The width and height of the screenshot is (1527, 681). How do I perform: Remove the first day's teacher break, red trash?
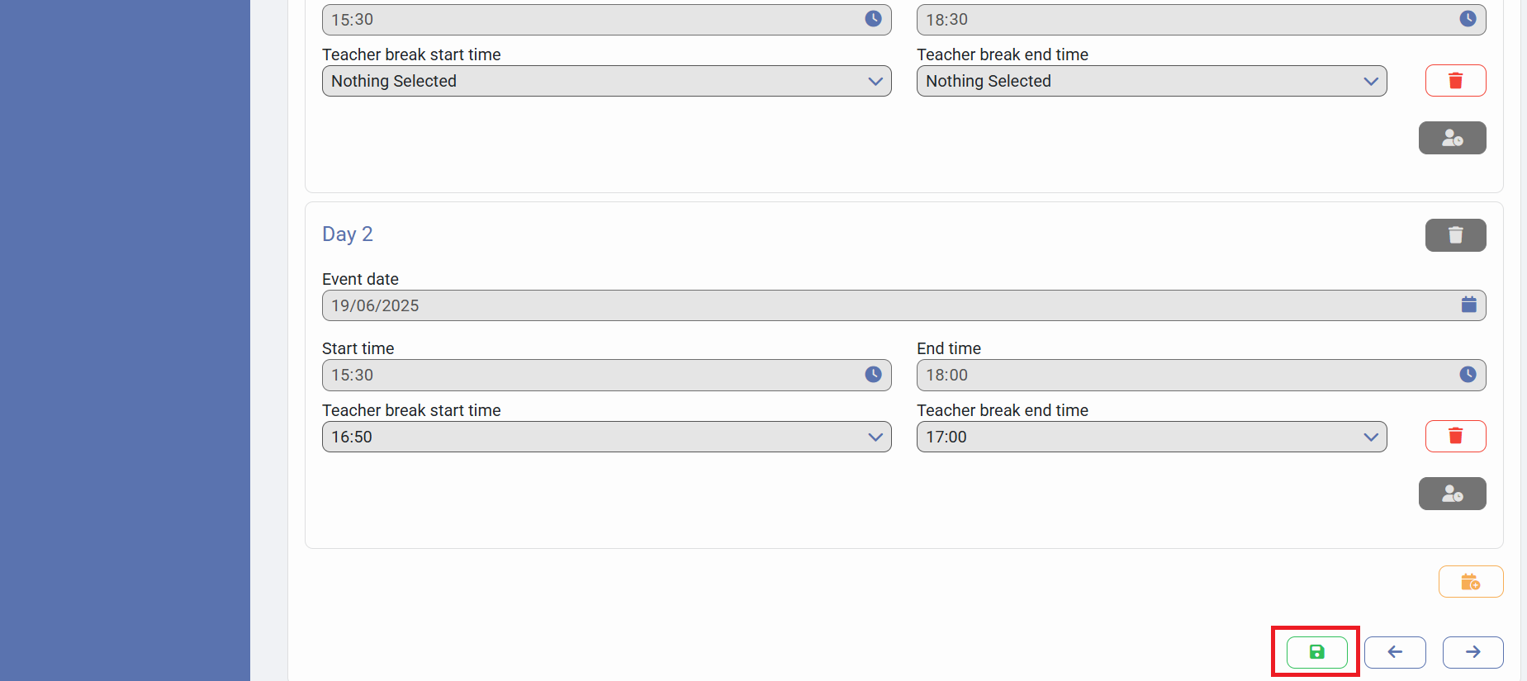(x=1455, y=81)
